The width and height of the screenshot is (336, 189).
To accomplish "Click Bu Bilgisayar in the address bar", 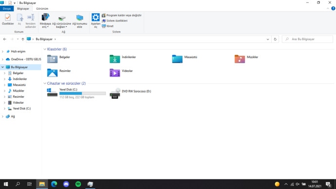I will (x=44, y=39).
